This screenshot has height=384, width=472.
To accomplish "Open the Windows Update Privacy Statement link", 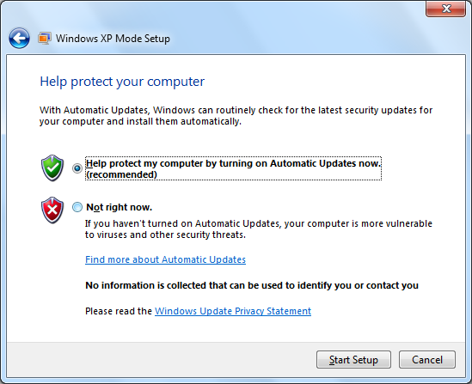I will pyautogui.click(x=233, y=311).
